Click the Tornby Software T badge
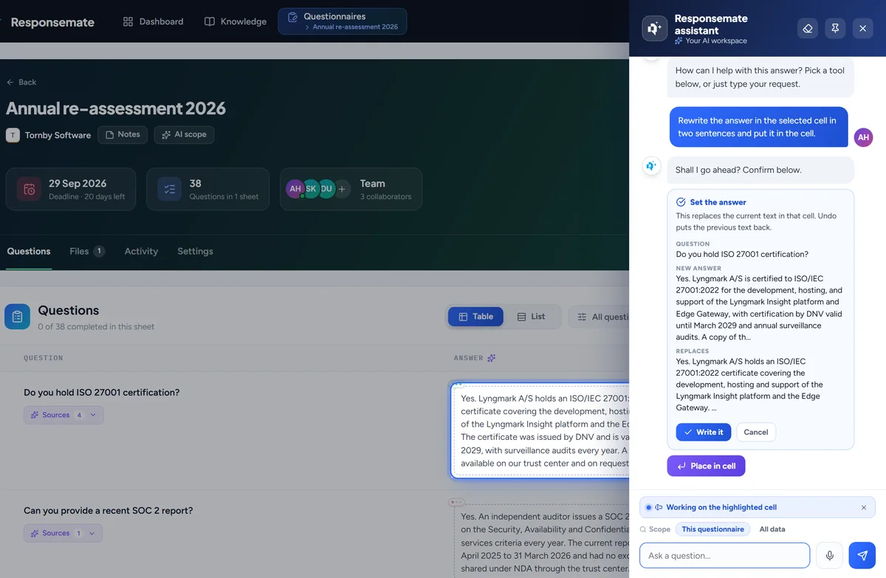The width and height of the screenshot is (886, 578). [13, 135]
